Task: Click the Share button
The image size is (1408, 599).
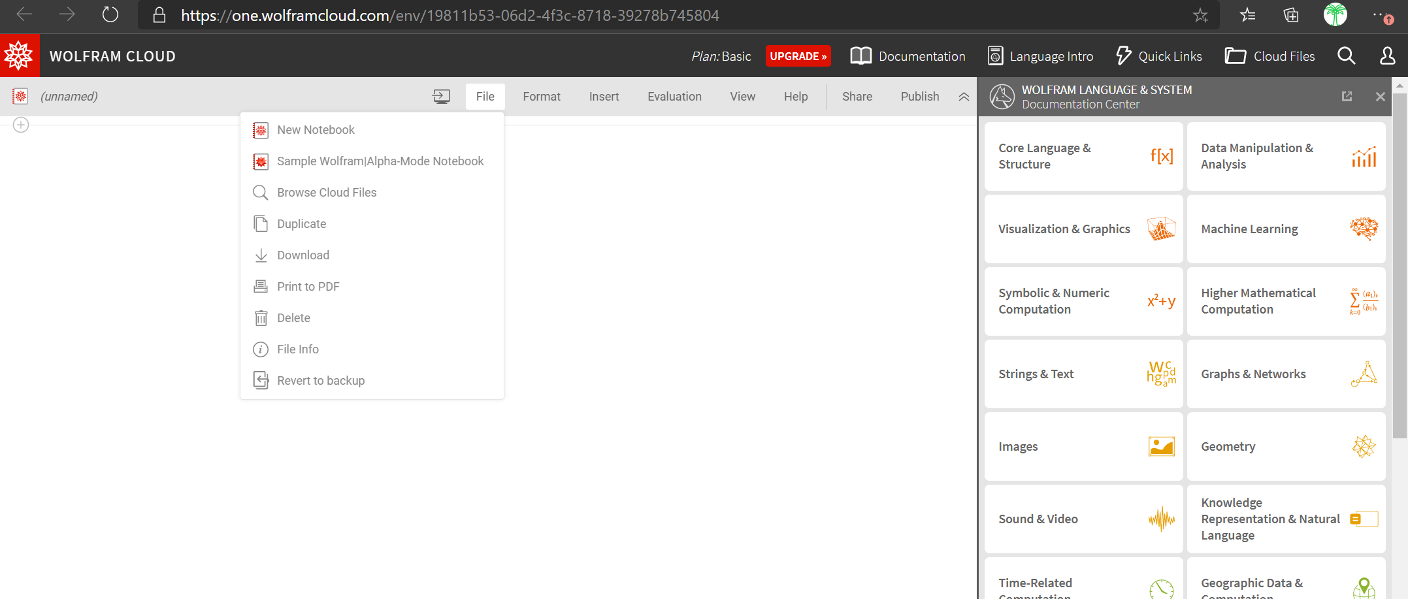Action: click(857, 97)
